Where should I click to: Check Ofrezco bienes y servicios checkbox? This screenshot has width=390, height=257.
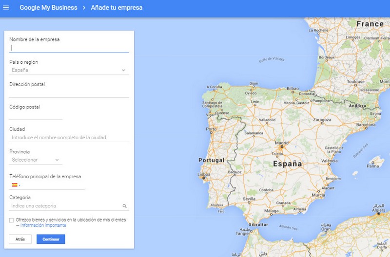click(11, 220)
